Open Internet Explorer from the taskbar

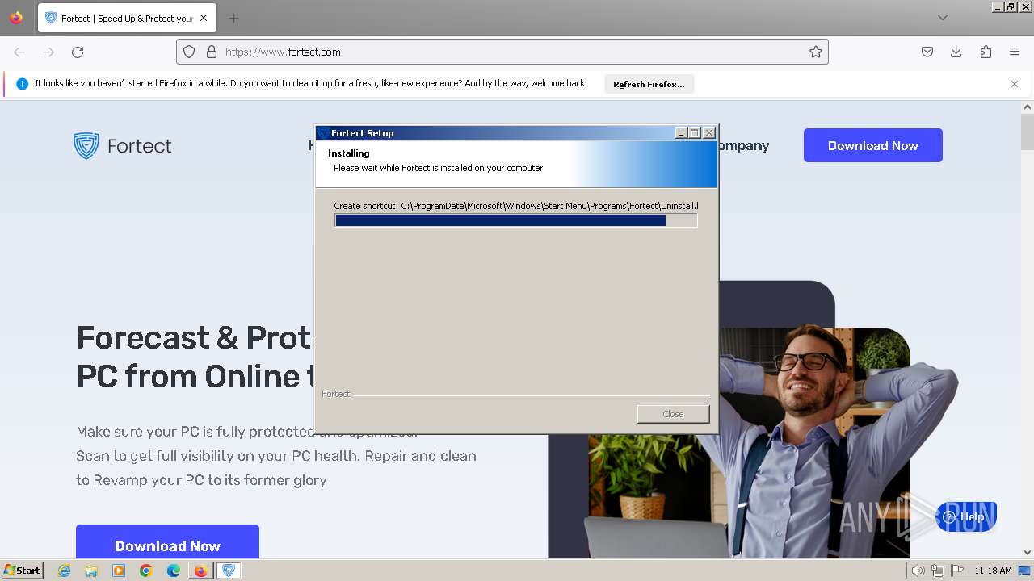tap(65, 571)
